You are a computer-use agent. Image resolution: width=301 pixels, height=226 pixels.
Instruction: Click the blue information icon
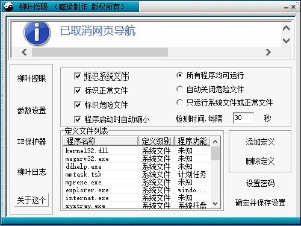(37, 33)
